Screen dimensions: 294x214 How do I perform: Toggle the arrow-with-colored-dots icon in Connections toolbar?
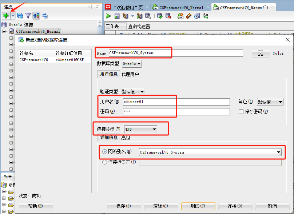pyautogui.click(x=36, y=16)
